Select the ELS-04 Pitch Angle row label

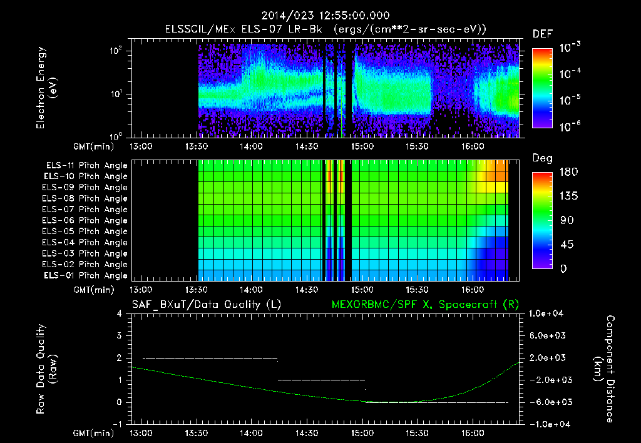(x=85, y=243)
